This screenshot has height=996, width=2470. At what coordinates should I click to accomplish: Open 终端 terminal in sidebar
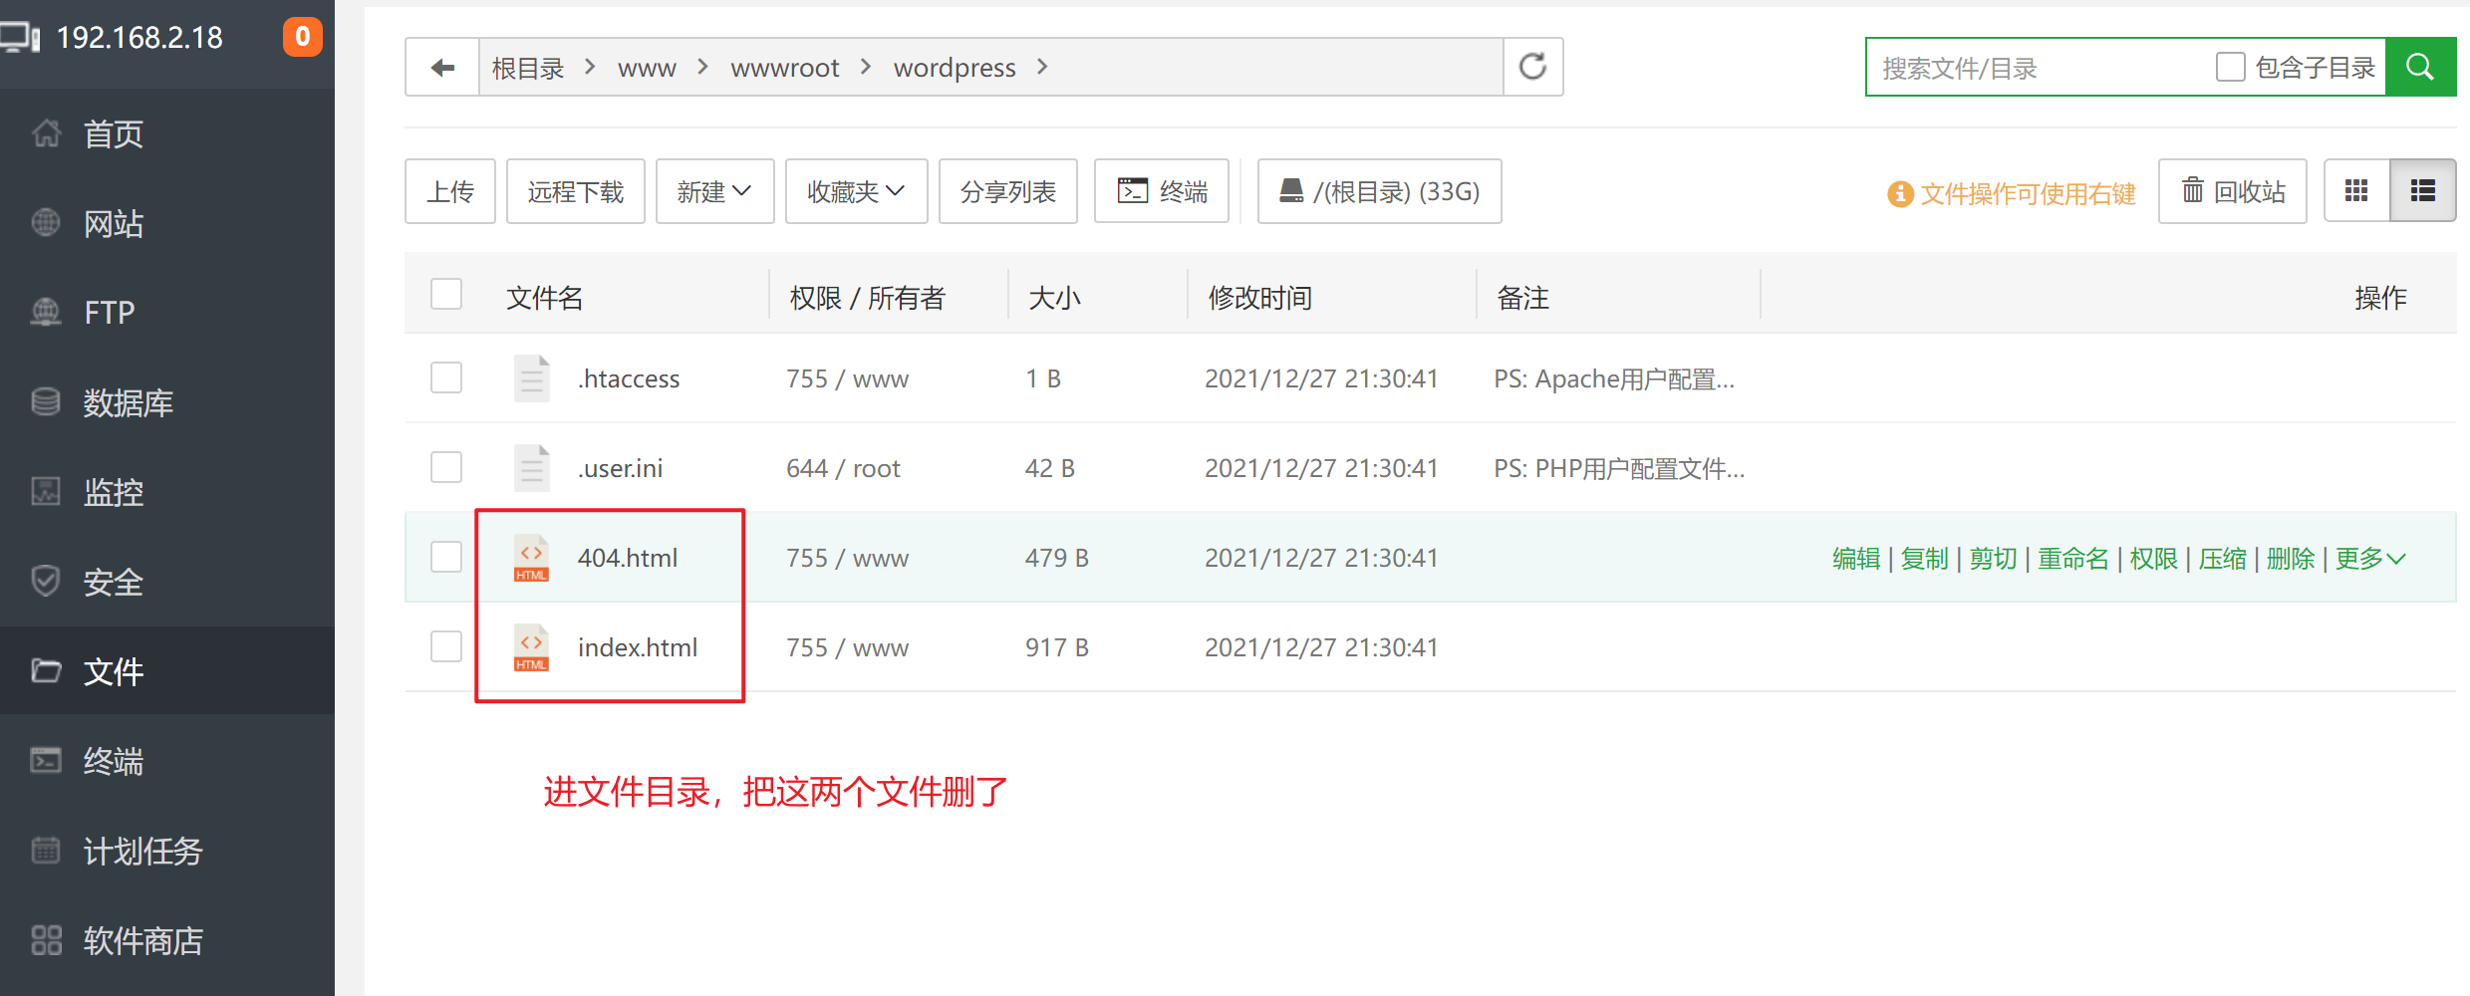click(x=167, y=761)
